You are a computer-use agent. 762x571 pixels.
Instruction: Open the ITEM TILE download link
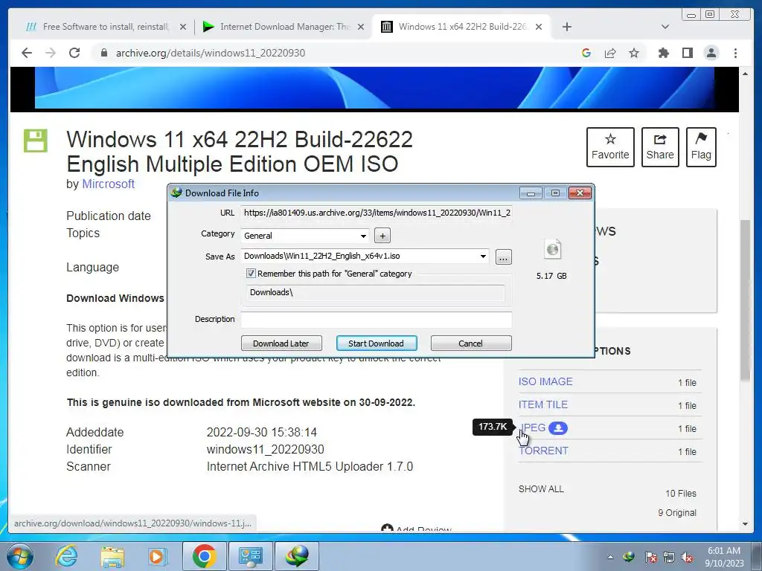coord(542,404)
